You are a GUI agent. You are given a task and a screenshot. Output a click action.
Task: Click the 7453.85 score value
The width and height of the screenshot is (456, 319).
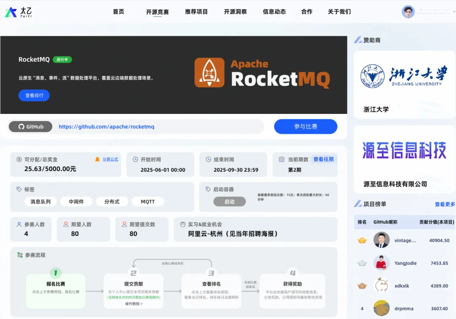pyautogui.click(x=439, y=263)
